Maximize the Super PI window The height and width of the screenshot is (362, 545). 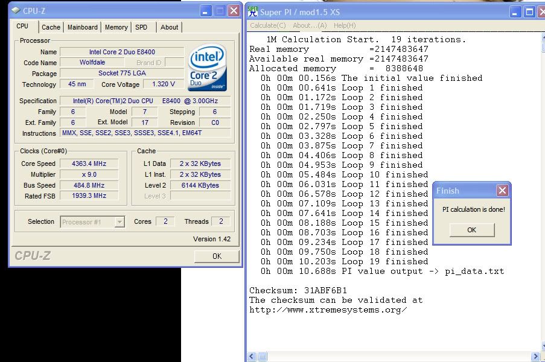pyautogui.click(x=529, y=12)
